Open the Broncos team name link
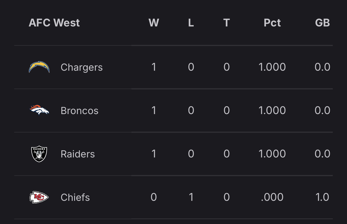Viewport: 347px width, 224px height. click(x=79, y=111)
